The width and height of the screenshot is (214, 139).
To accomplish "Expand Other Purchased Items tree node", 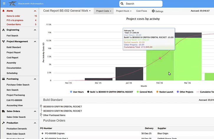I will [41, 115].
